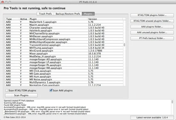176x120 pixels.
Task: Open PT Prefs backup folder
Action: click(x=152, y=38)
